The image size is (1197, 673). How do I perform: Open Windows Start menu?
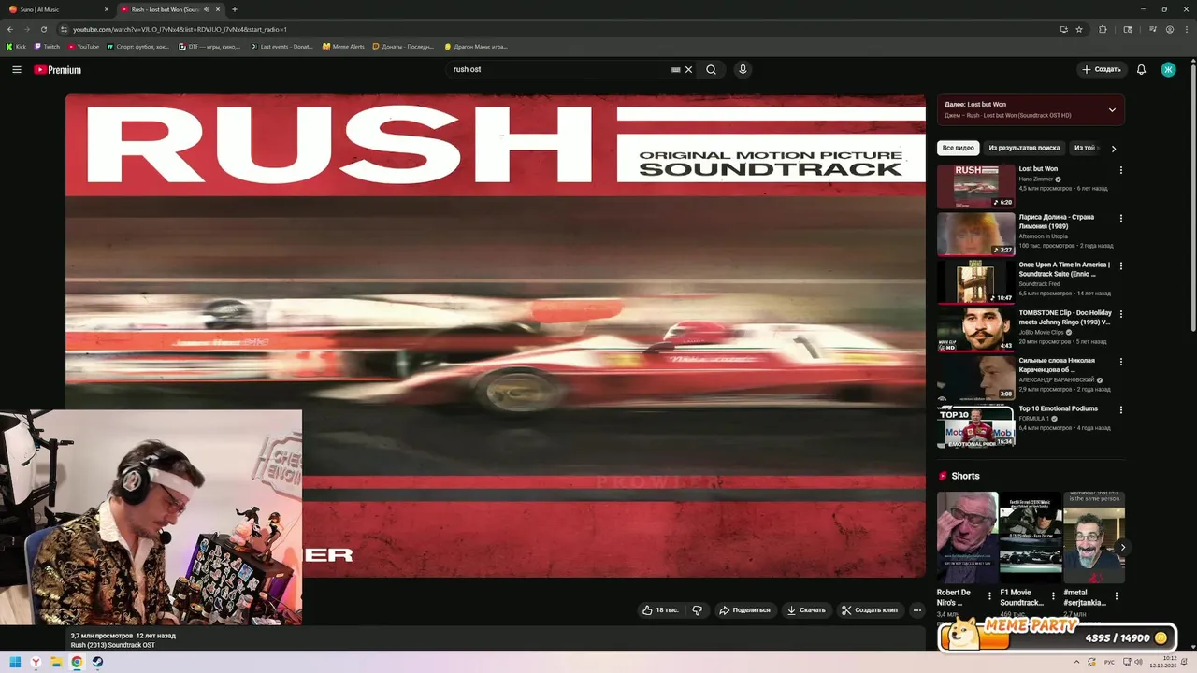click(x=15, y=663)
